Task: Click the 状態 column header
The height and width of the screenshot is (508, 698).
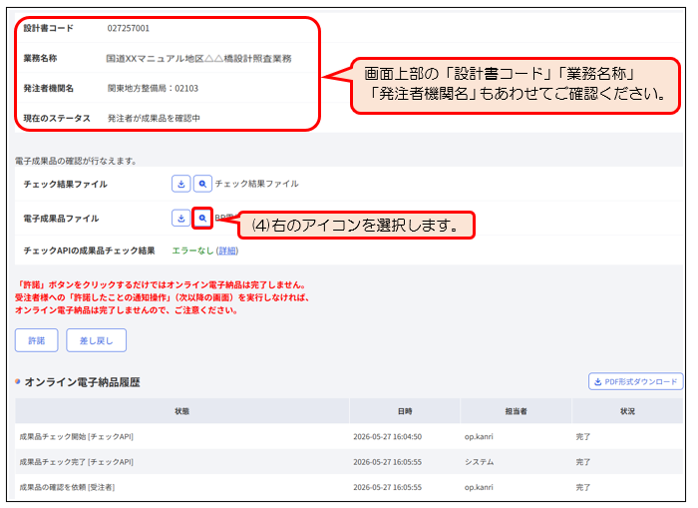Action: [x=182, y=411]
